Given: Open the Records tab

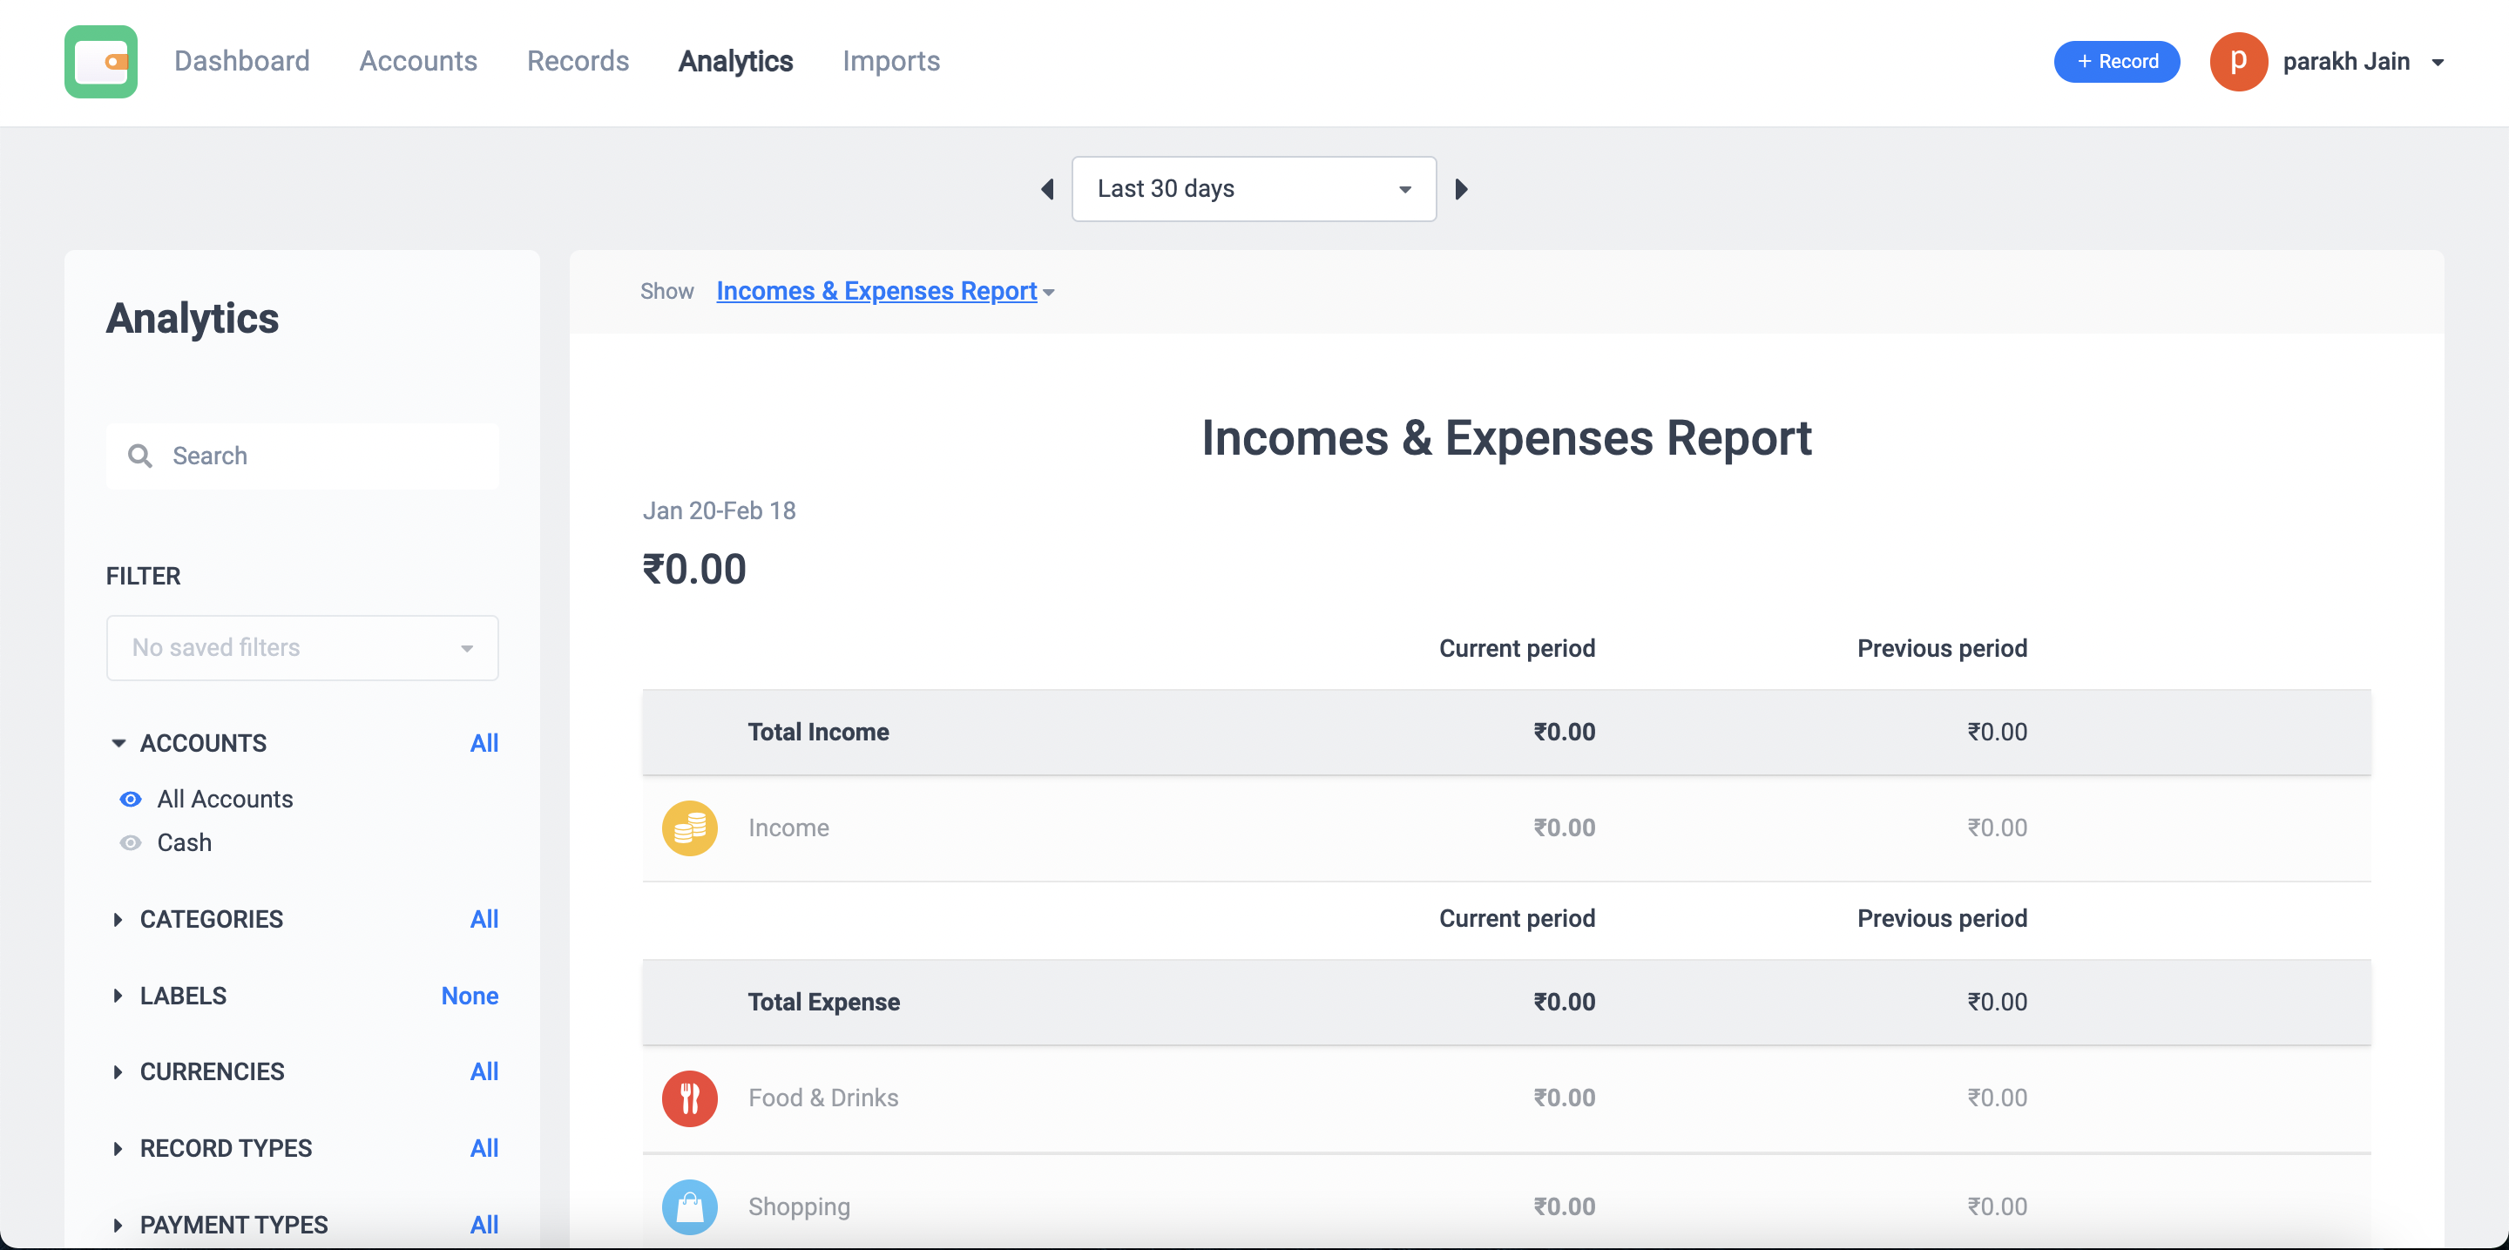Looking at the screenshot, I should pos(578,61).
